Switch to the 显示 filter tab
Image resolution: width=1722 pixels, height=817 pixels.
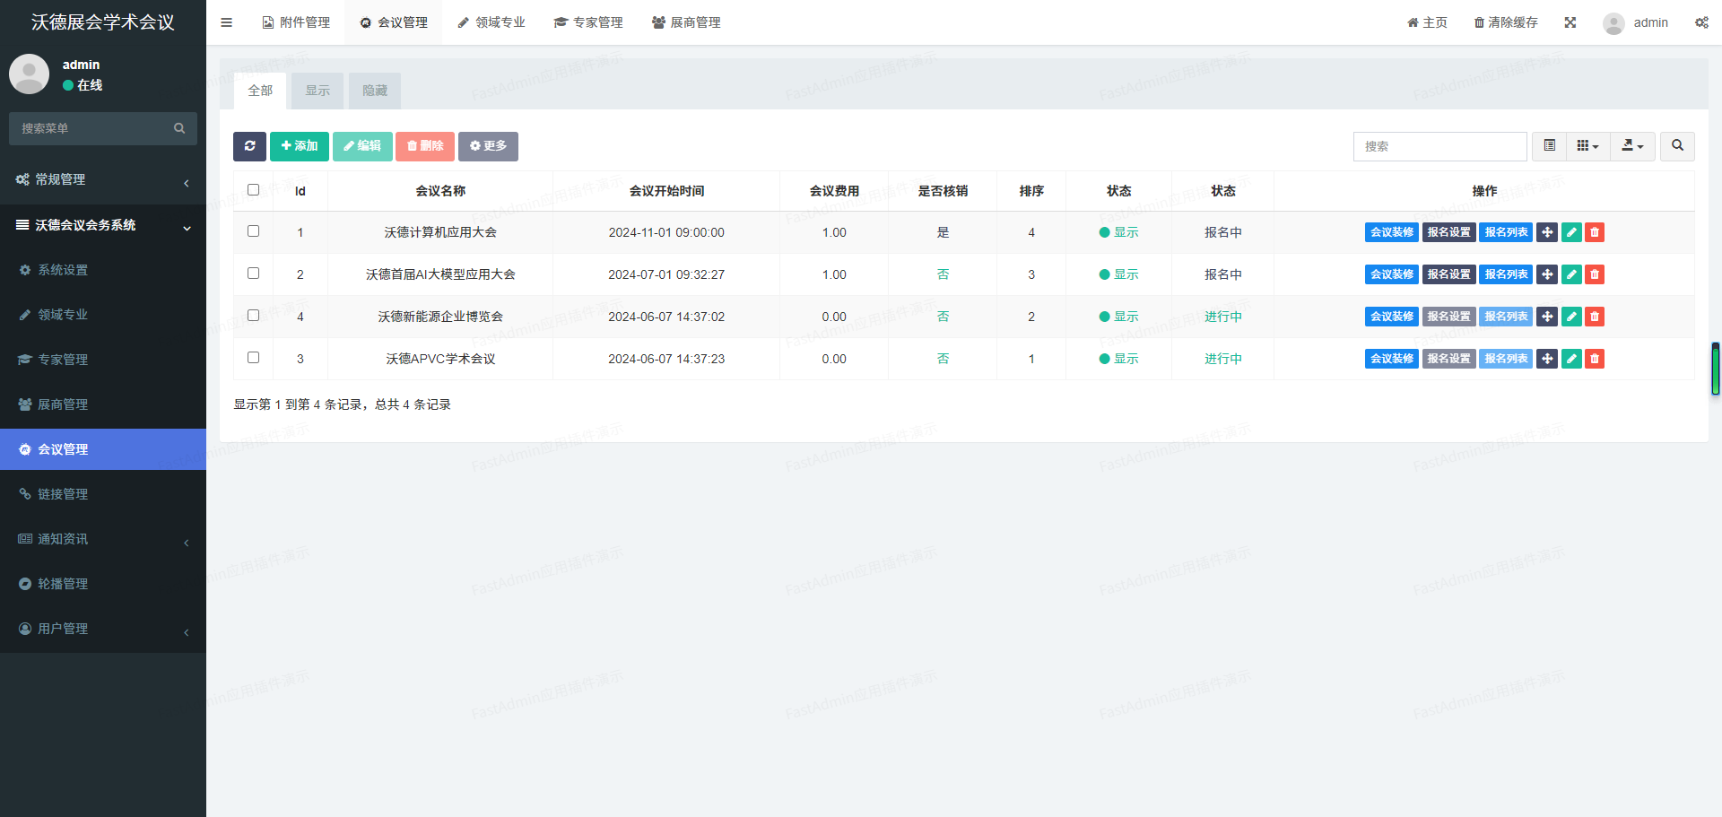pos(317,91)
